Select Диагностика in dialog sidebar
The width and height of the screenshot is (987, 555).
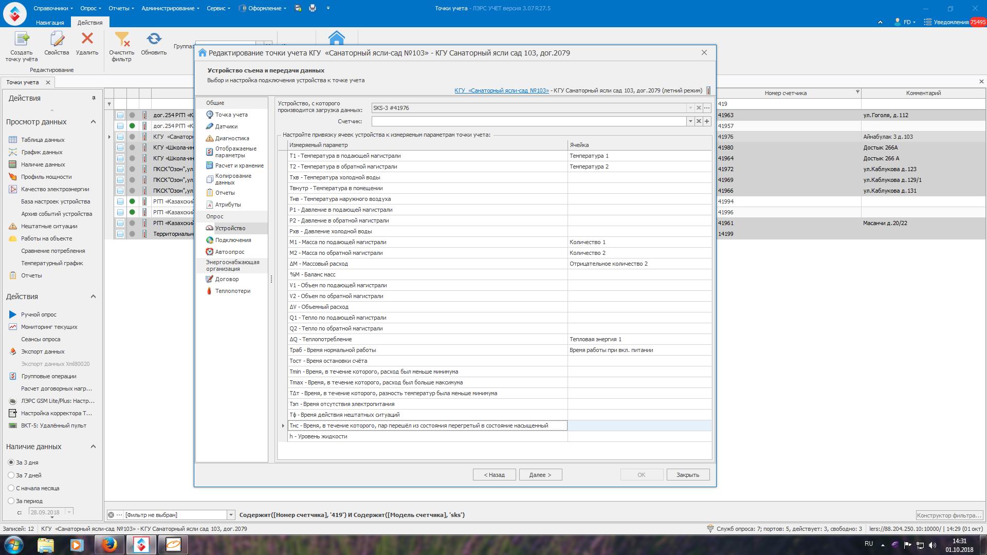pos(232,138)
